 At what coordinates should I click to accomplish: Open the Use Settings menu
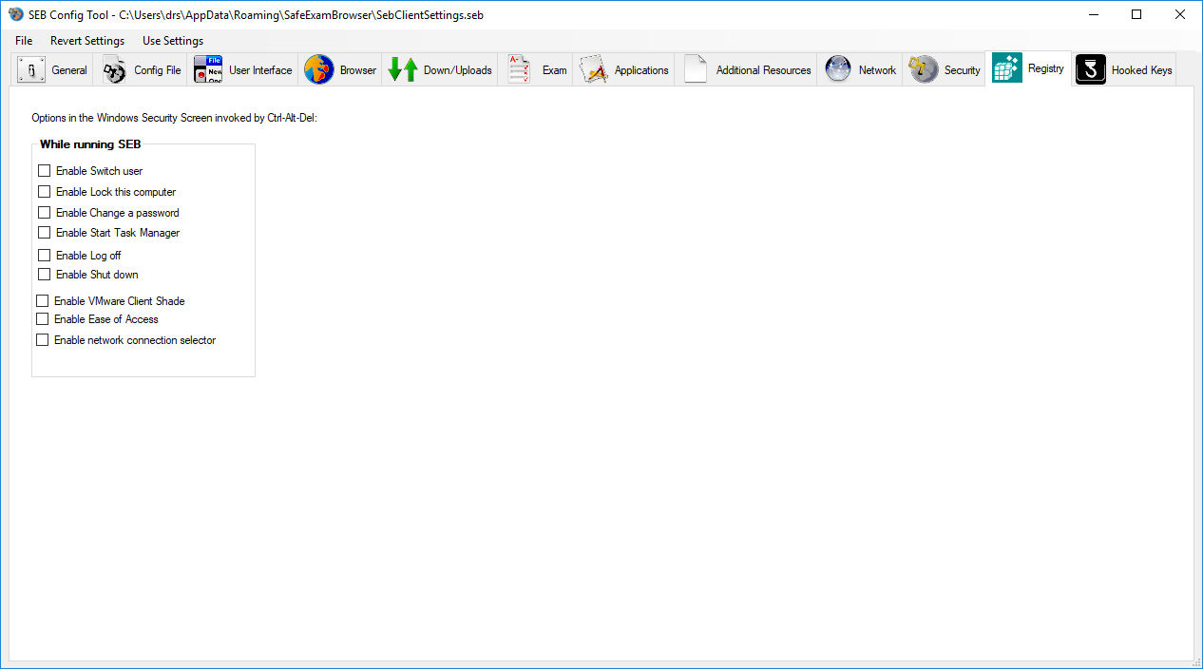[x=173, y=41]
